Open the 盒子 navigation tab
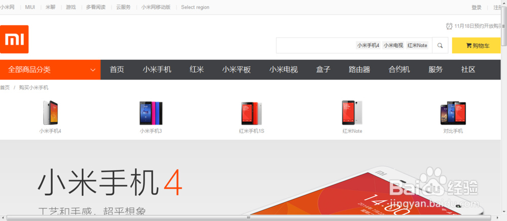 click(x=323, y=69)
